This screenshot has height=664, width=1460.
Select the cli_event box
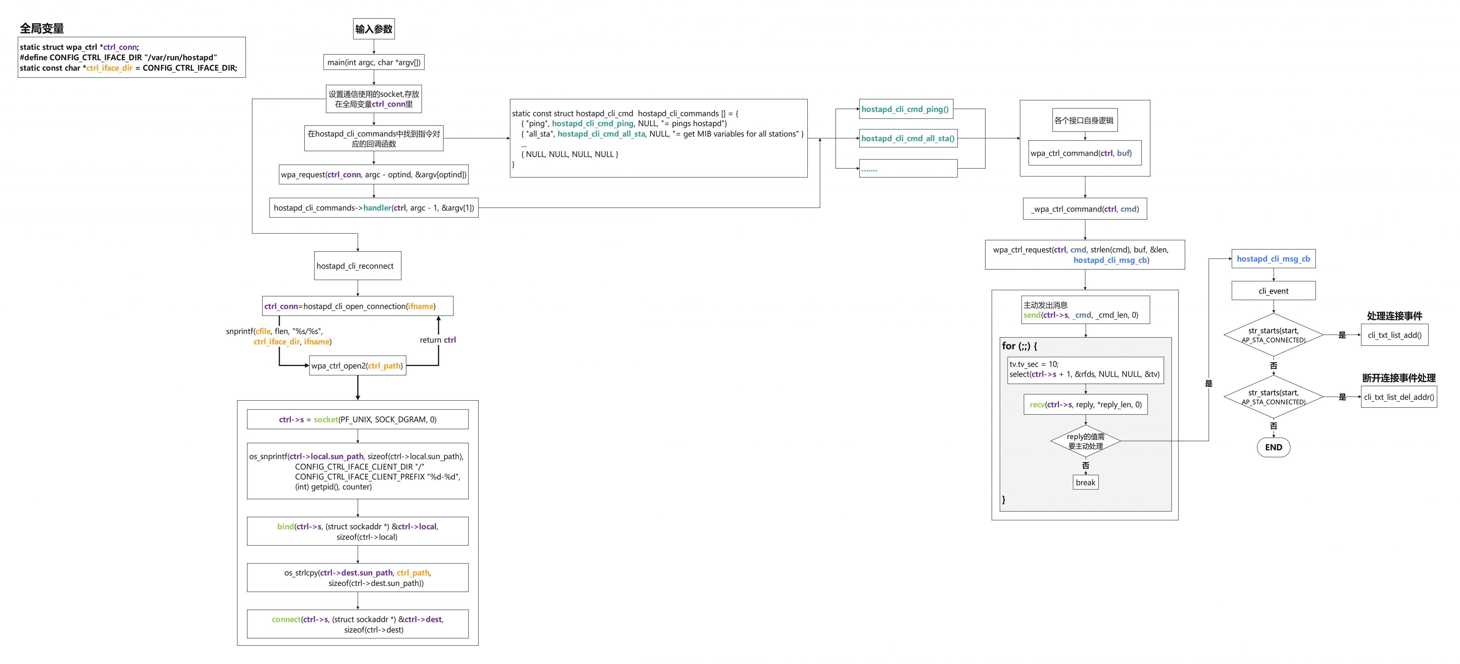(x=1273, y=291)
